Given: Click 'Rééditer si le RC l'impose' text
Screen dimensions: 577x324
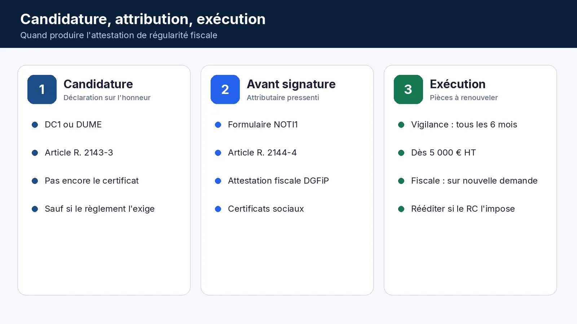Looking at the screenshot, I should [x=463, y=209].
